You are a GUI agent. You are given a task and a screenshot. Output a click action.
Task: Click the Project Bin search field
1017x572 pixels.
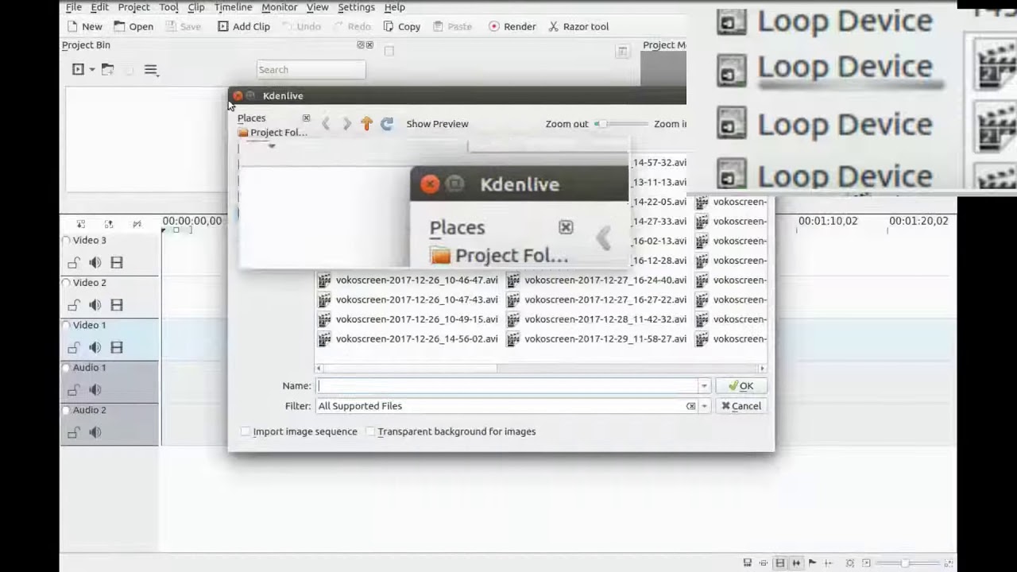311,70
